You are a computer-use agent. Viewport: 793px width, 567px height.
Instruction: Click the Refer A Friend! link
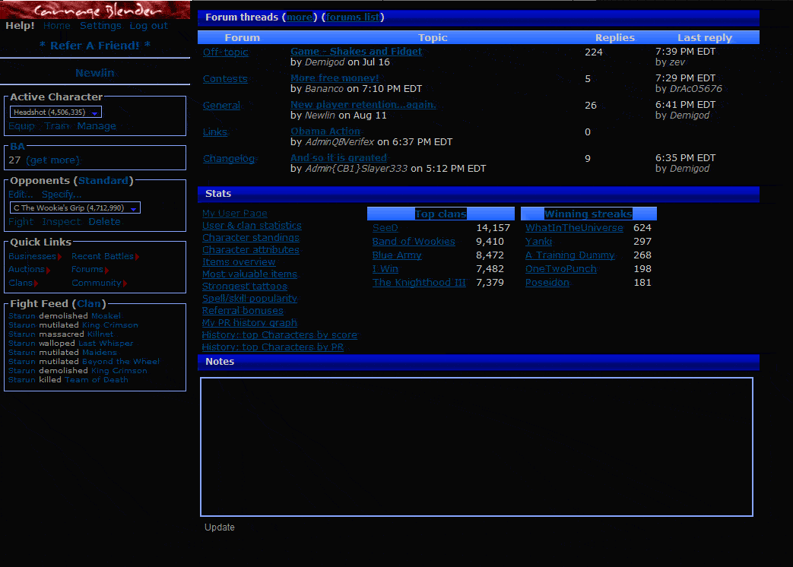[x=95, y=46]
